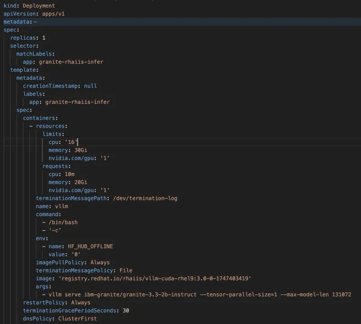Click the 30Gi memory limit value
361x324 pixels.
(x=81, y=150)
